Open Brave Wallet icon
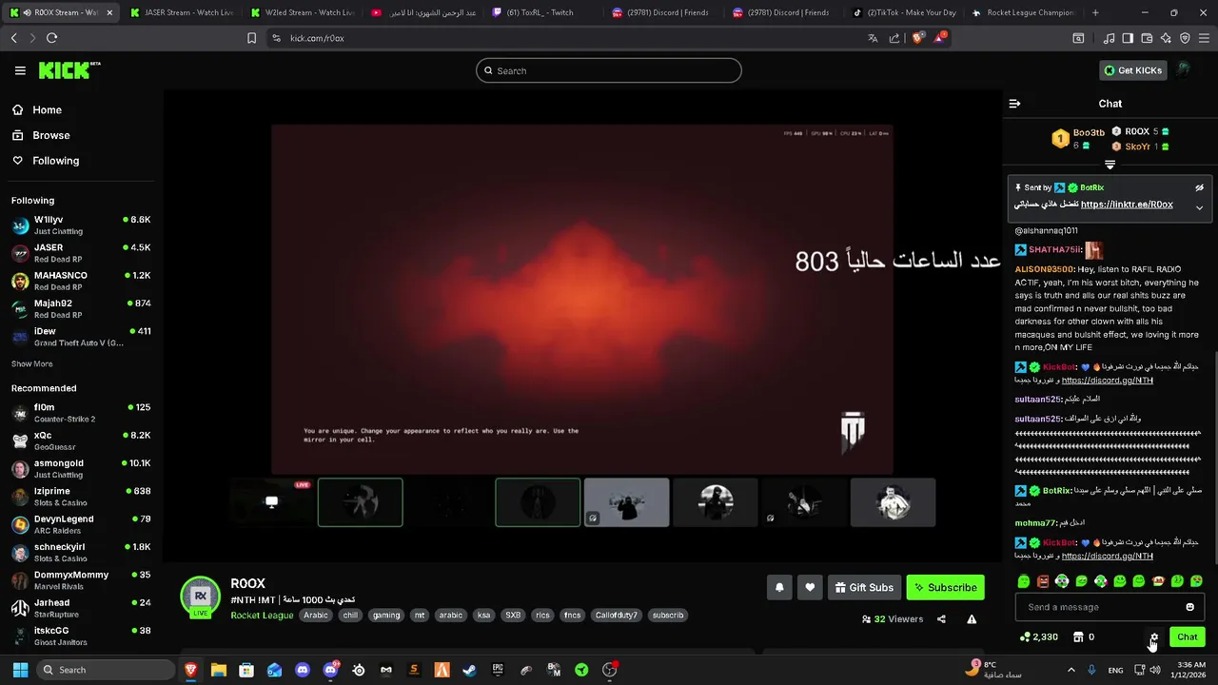Viewport: 1218px width, 685px height. point(1147,38)
